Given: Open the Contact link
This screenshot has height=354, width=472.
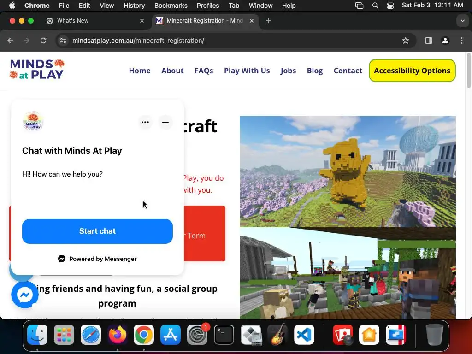Looking at the screenshot, I should pyautogui.click(x=348, y=71).
